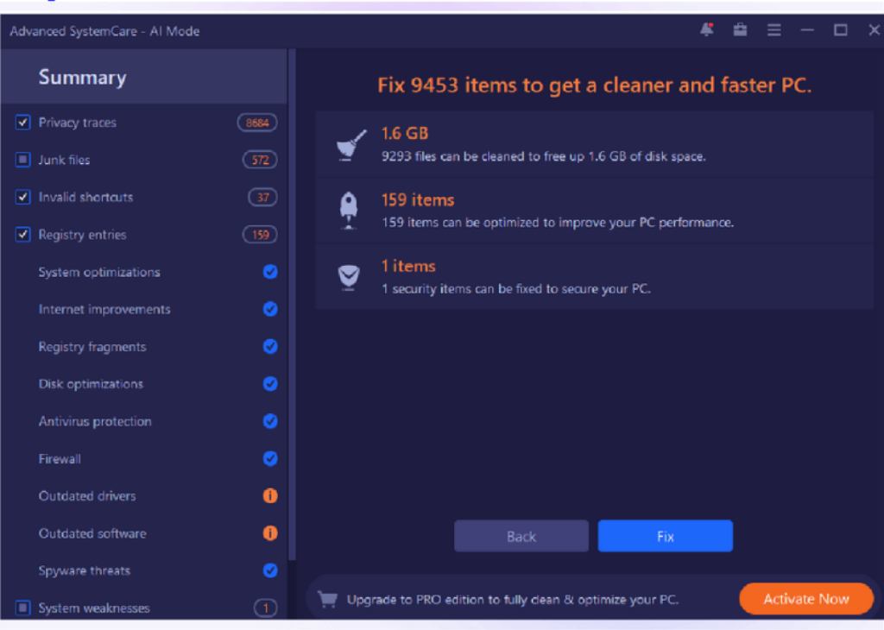Click the Disk optimizations blue check icon
Image resolution: width=884 pixels, height=630 pixels.
(x=270, y=384)
